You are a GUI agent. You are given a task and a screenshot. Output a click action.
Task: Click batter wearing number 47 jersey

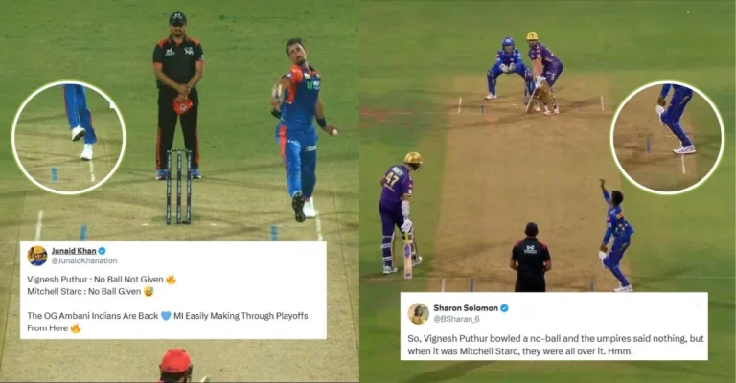(x=400, y=213)
